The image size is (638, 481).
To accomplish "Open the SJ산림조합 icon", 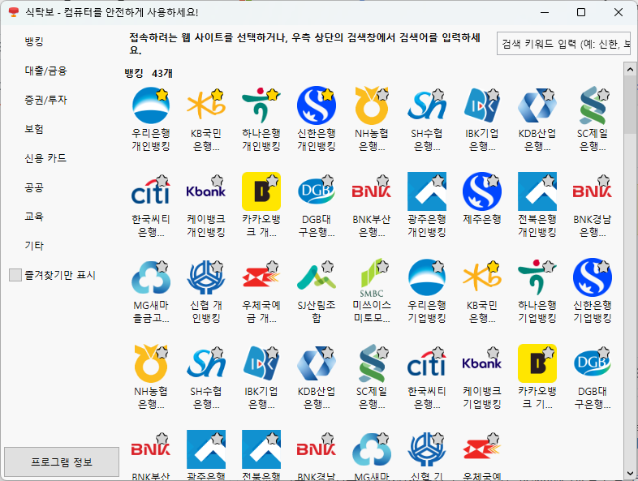I will (x=316, y=277).
